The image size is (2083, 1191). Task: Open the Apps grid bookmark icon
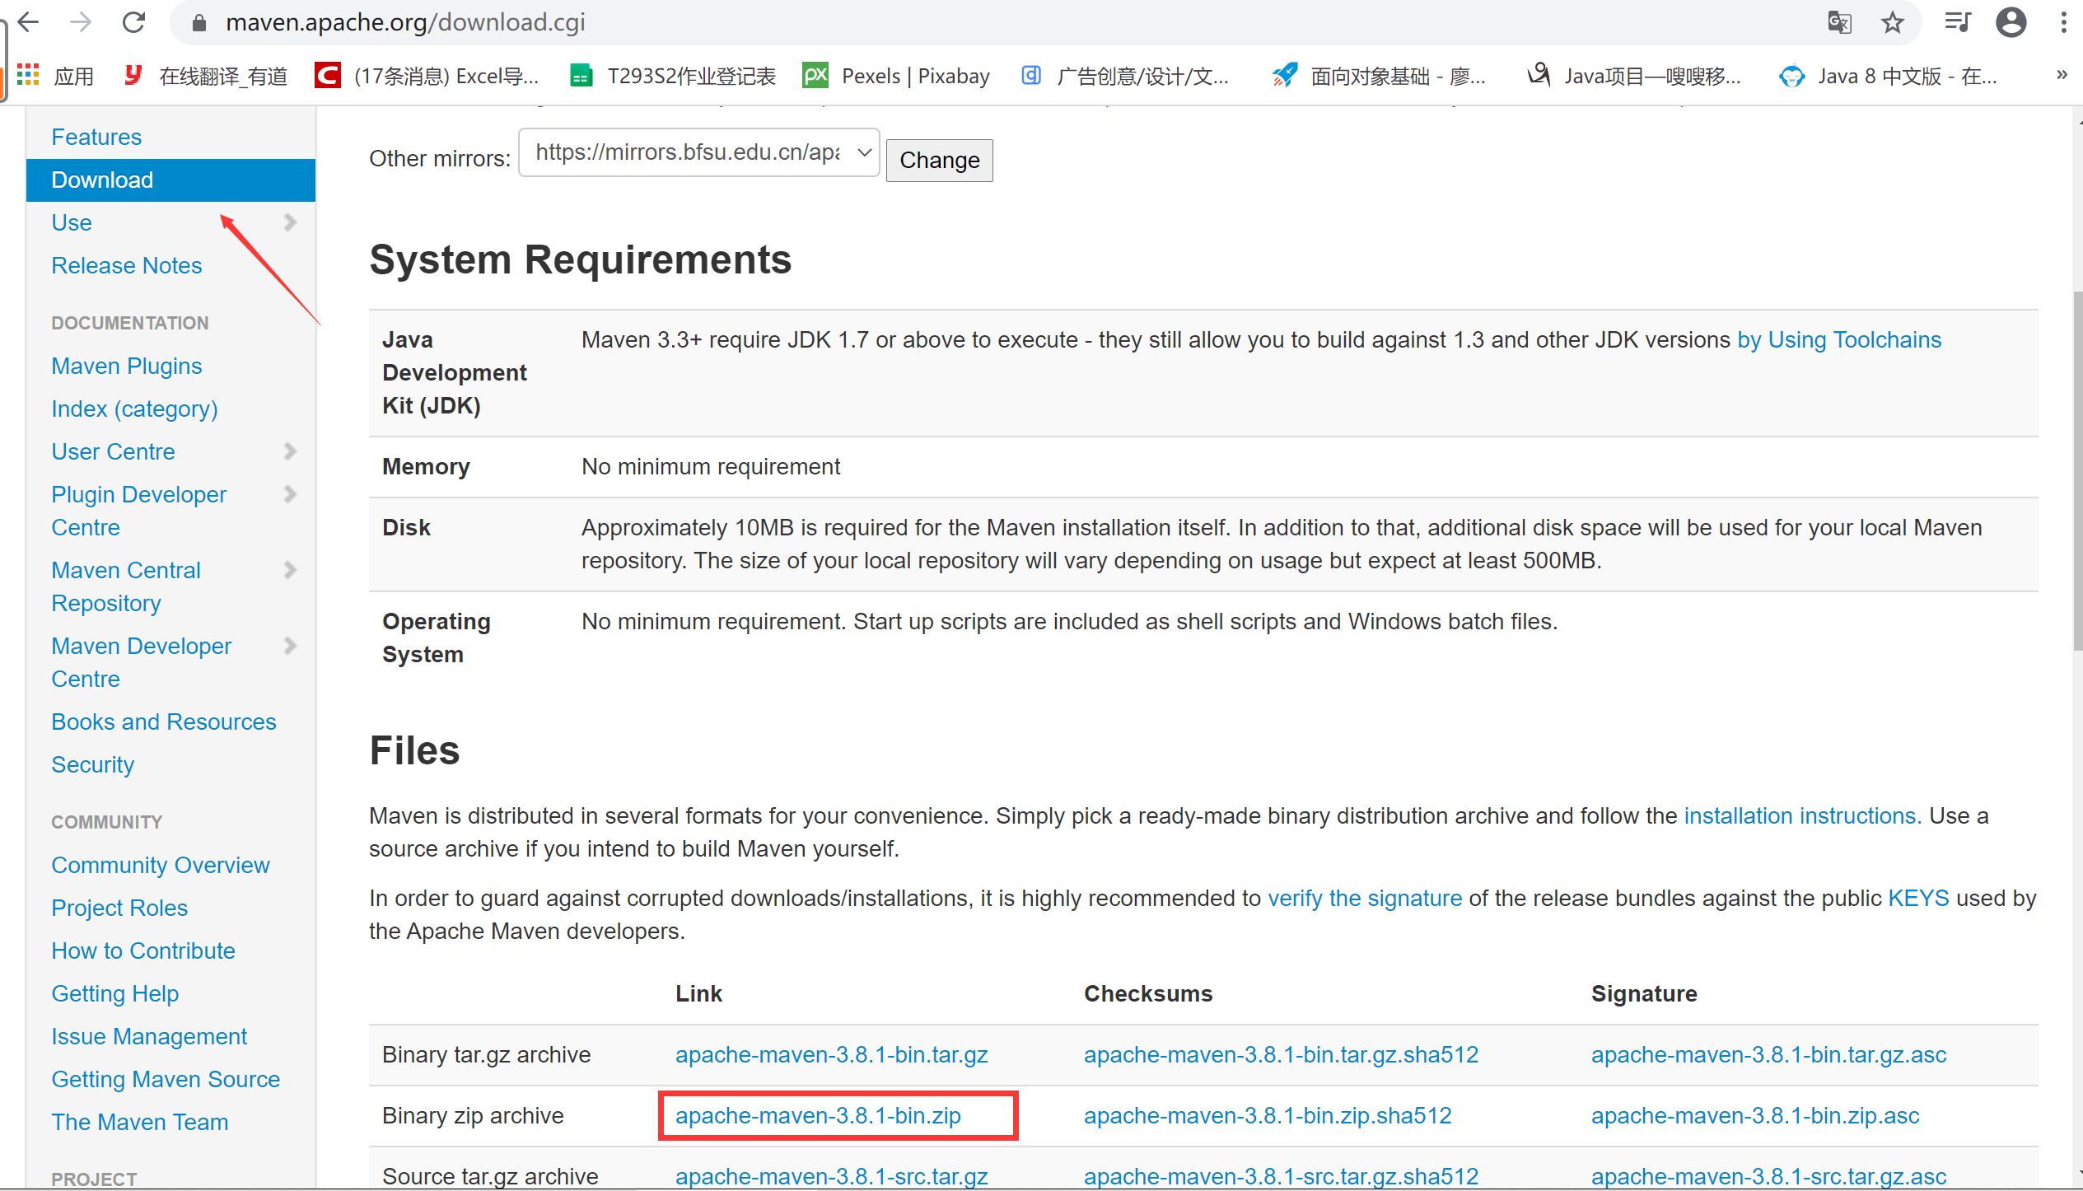click(x=29, y=76)
